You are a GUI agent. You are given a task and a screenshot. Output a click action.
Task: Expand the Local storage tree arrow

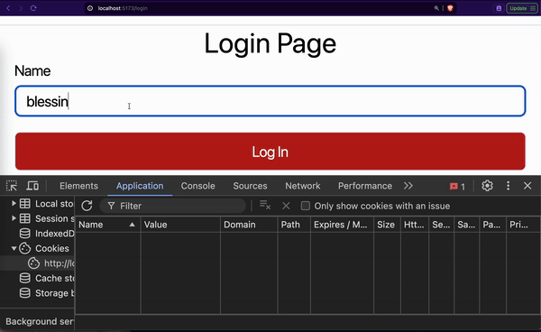[14, 204]
